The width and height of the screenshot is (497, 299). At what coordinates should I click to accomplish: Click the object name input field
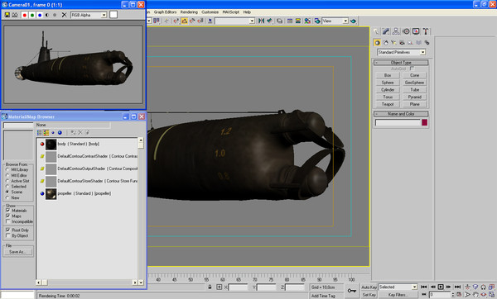(x=398, y=122)
